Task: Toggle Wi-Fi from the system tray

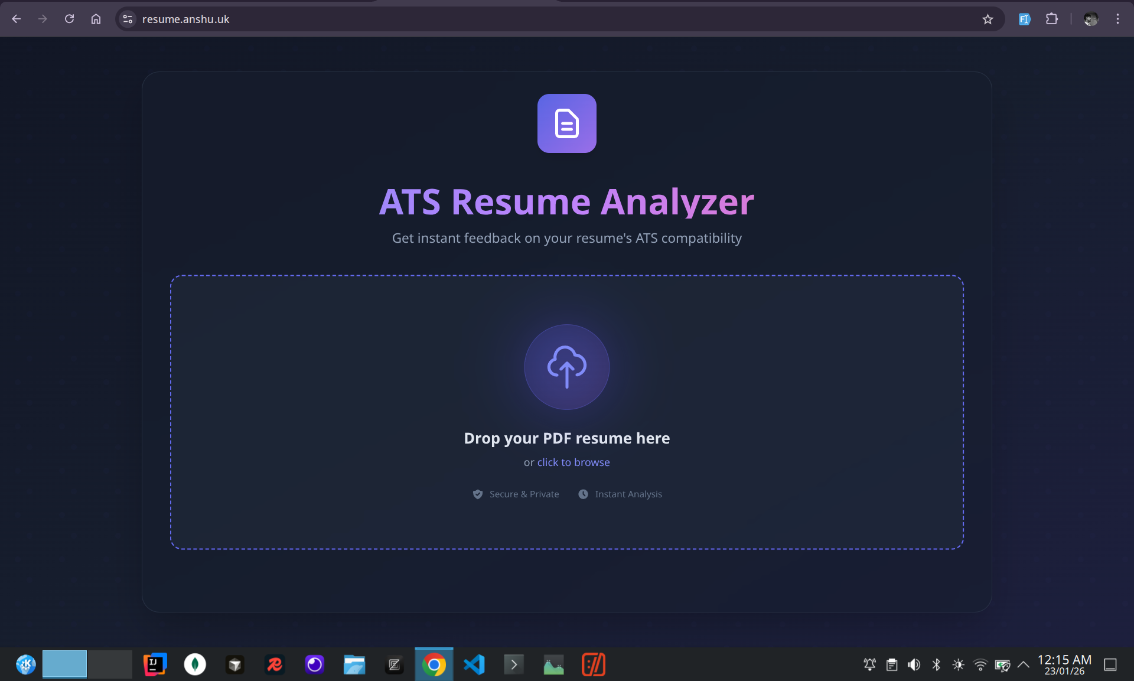Action: [980, 664]
